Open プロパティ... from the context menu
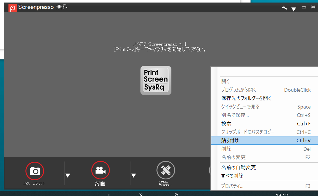The image size is (318, 196). point(264,186)
